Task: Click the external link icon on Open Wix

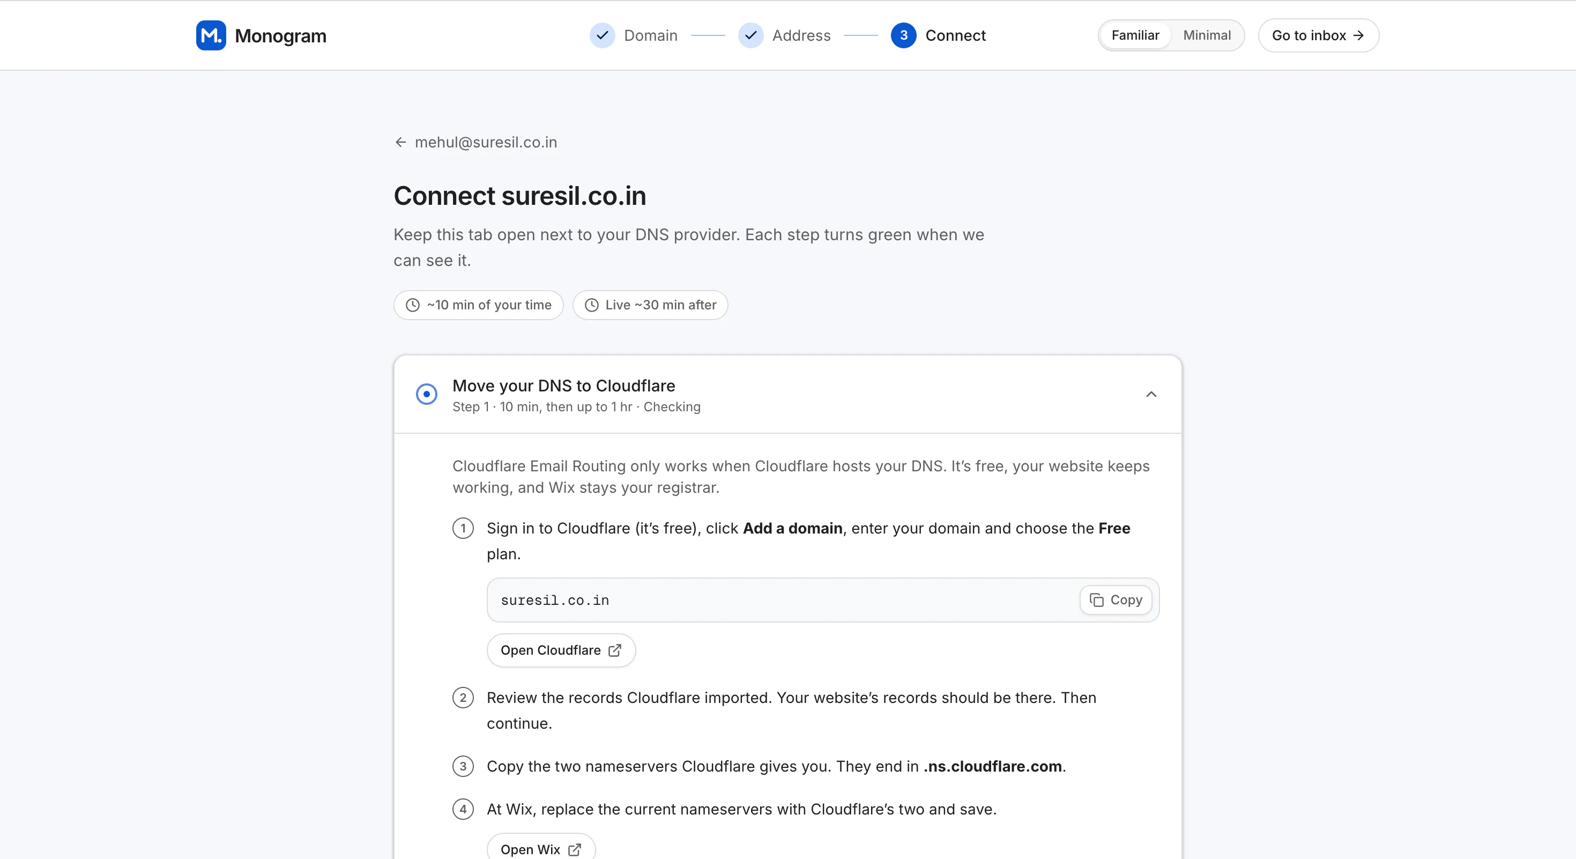Action: (x=575, y=850)
